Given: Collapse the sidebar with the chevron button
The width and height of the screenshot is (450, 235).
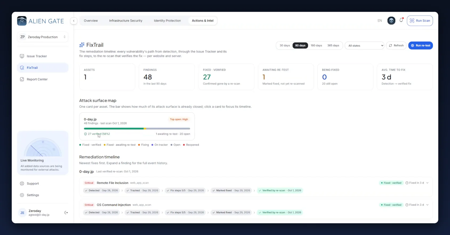Looking at the screenshot, I should (74, 21).
